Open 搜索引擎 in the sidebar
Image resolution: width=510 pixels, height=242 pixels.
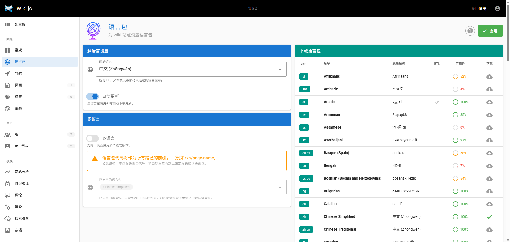click(40, 218)
